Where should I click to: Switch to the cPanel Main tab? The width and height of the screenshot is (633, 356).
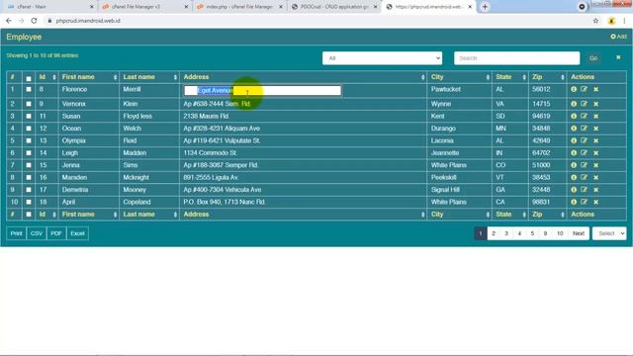tap(50, 7)
